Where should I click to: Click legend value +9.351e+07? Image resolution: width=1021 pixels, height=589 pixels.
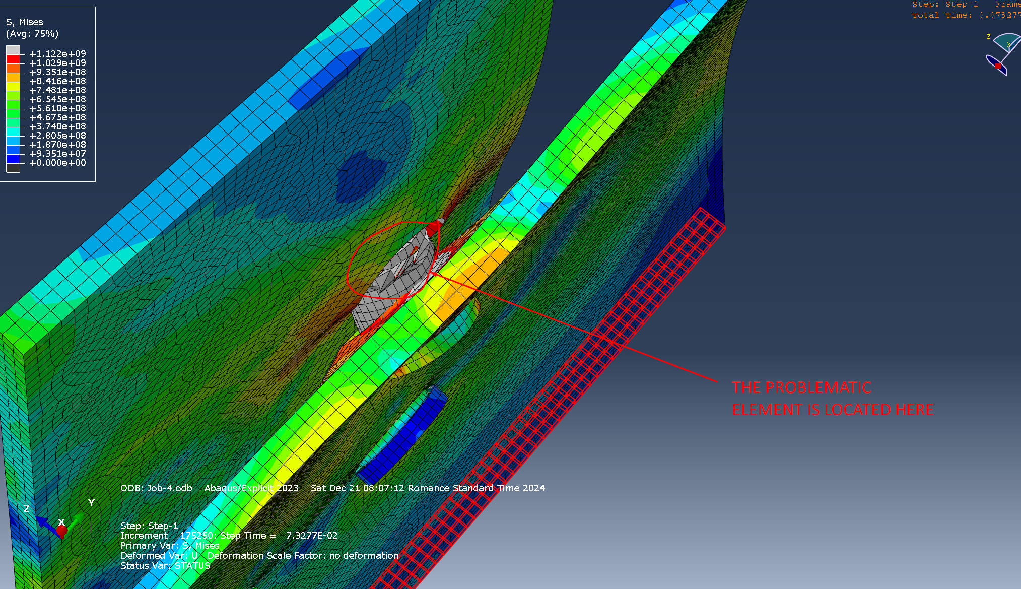coord(57,154)
